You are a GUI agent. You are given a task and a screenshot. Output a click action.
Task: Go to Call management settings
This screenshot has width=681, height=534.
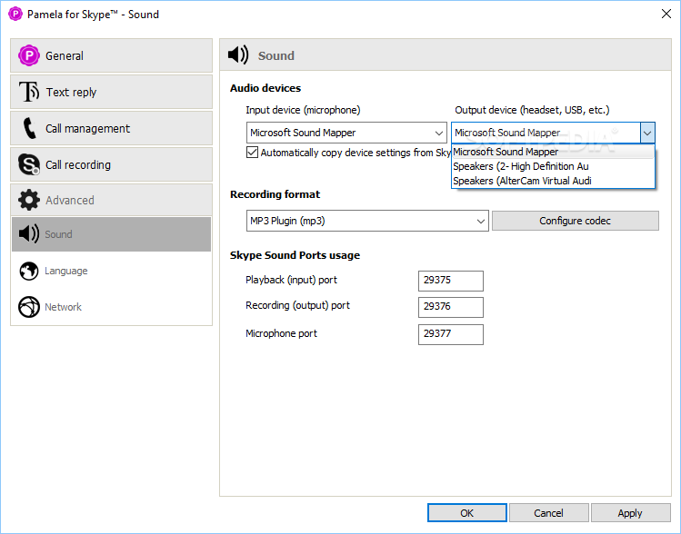(x=112, y=128)
